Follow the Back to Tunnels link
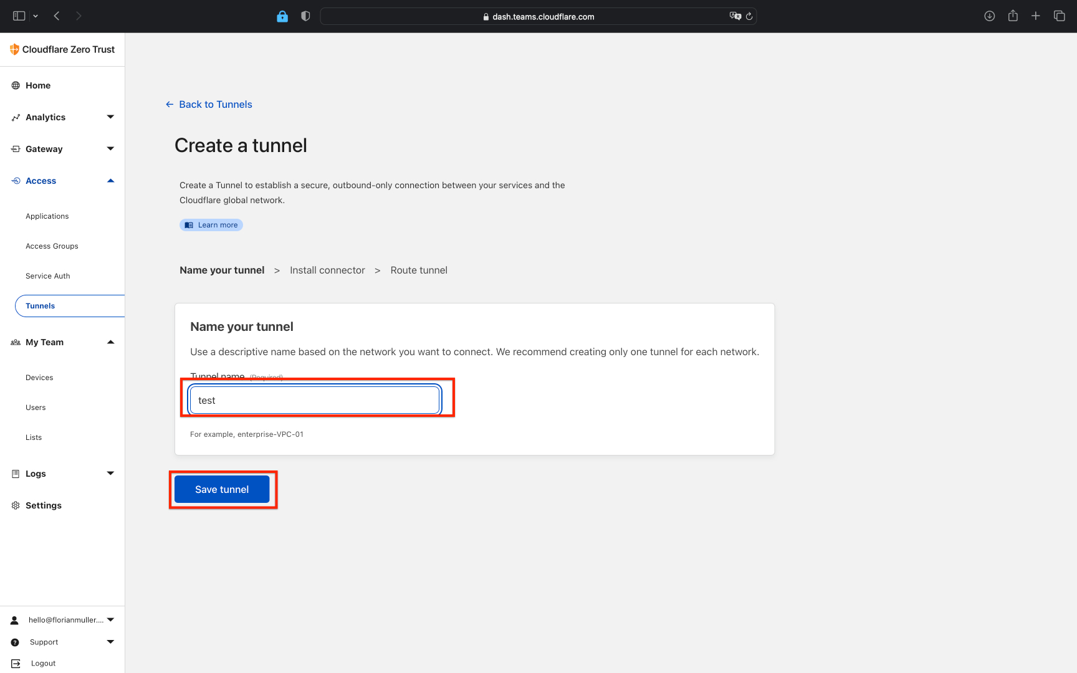The width and height of the screenshot is (1077, 673). [215, 104]
